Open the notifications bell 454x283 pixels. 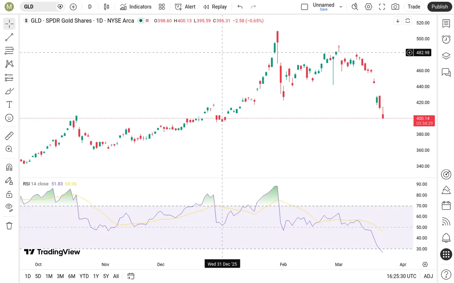446,238
